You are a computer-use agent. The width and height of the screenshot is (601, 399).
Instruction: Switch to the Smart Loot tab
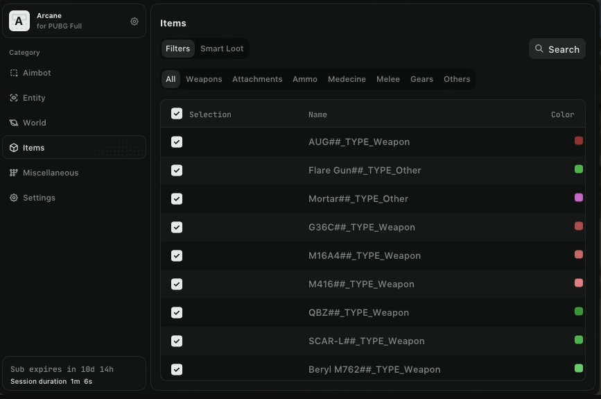(222, 49)
